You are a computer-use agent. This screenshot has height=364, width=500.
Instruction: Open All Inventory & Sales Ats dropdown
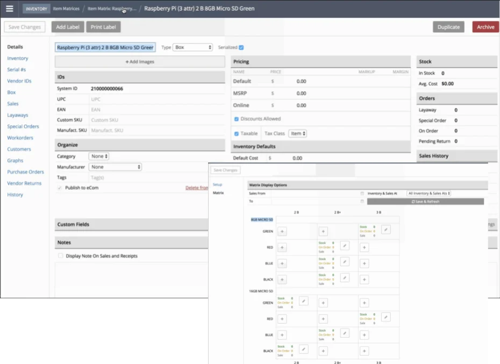429,194
